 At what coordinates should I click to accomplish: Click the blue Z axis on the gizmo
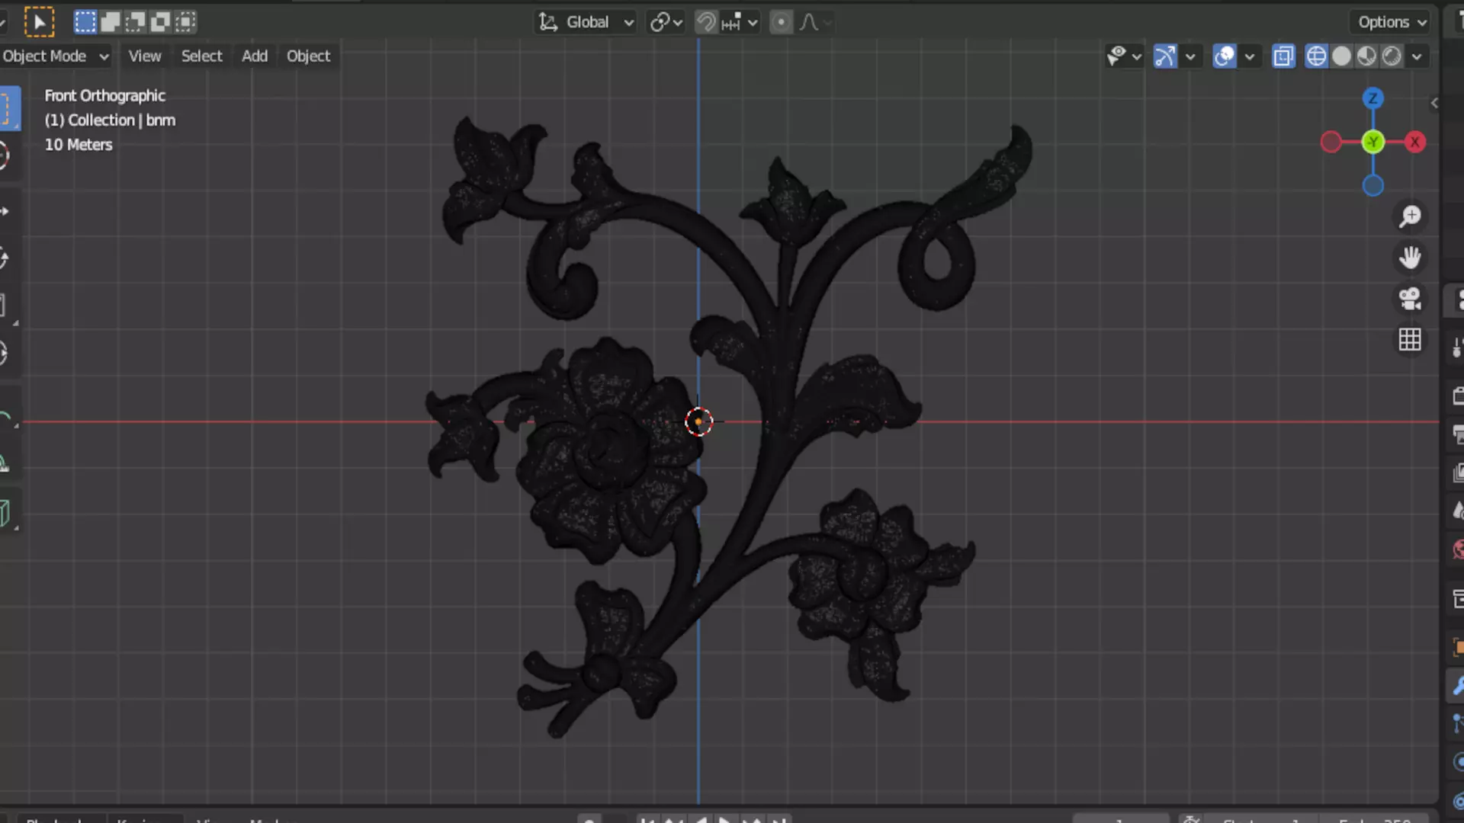point(1372,98)
